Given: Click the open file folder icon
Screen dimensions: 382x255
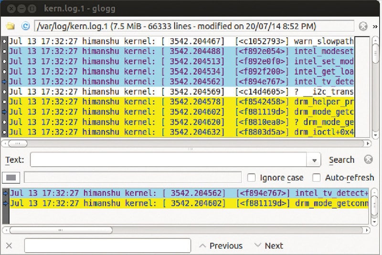Looking at the screenshot, I should tap(11, 26).
